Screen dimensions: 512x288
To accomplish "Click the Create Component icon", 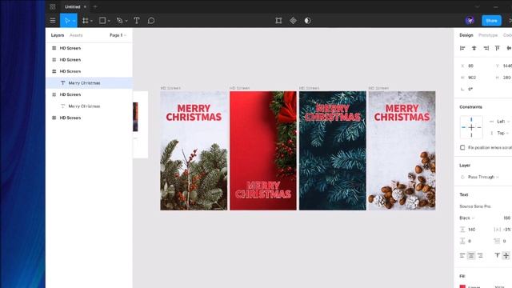I will pyautogui.click(x=294, y=21).
